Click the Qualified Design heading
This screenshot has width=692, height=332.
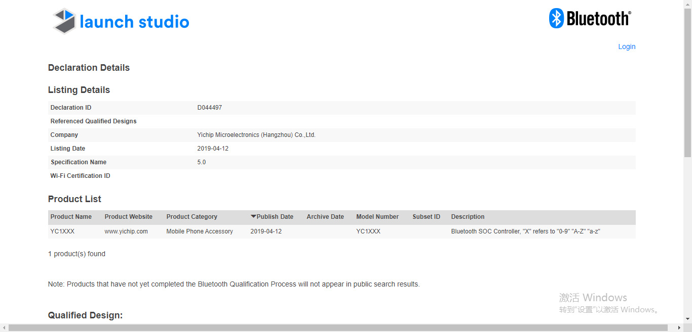(x=85, y=315)
